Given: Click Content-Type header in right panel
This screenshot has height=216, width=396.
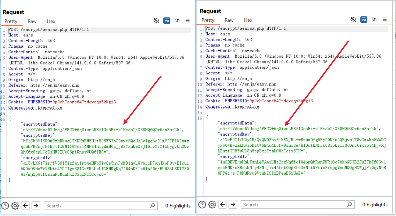Looking at the screenshot, I should pyautogui.click(x=242, y=67).
